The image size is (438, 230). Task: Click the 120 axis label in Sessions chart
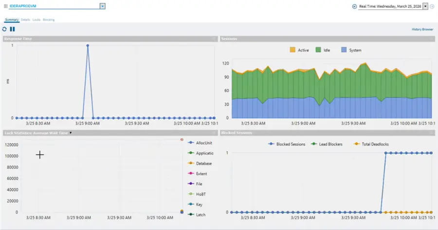click(x=225, y=63)
